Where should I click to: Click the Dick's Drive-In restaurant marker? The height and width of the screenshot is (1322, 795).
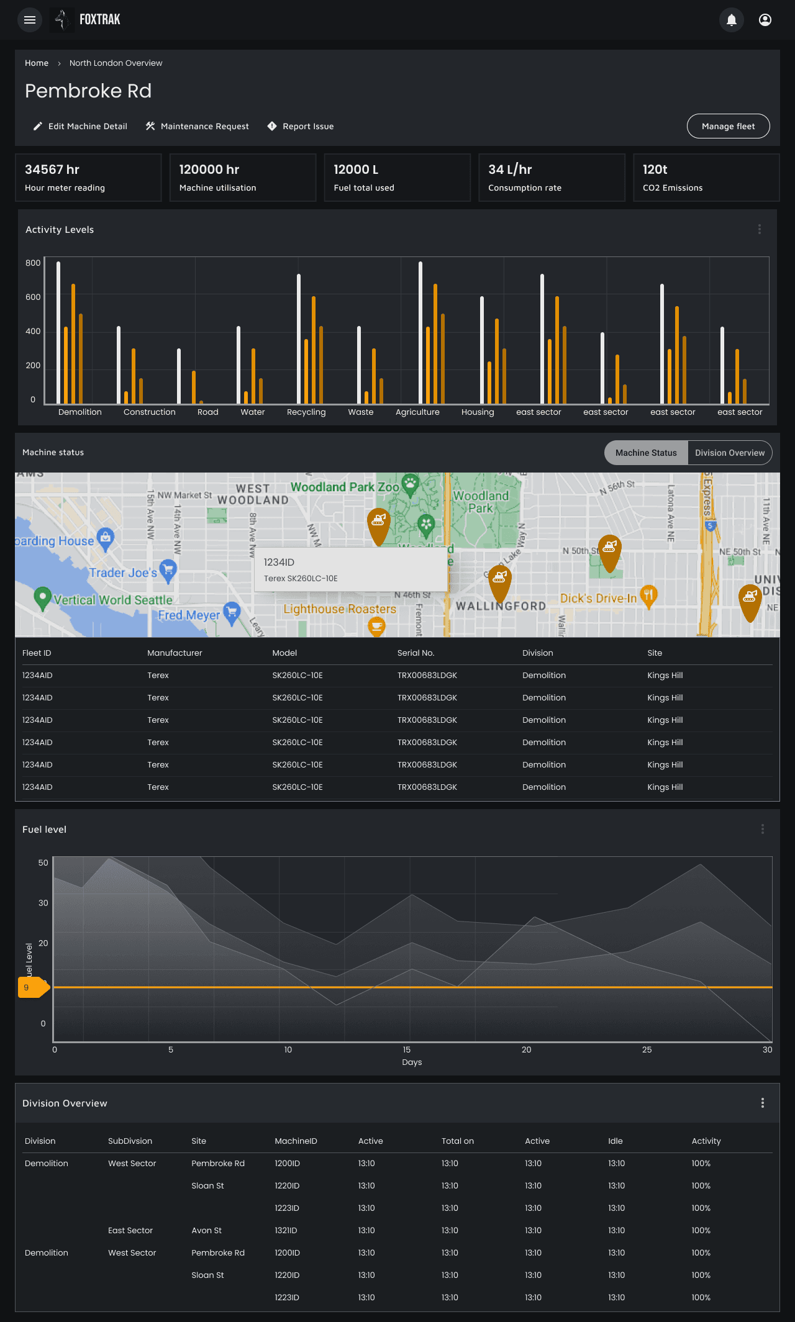click(648, 597)
